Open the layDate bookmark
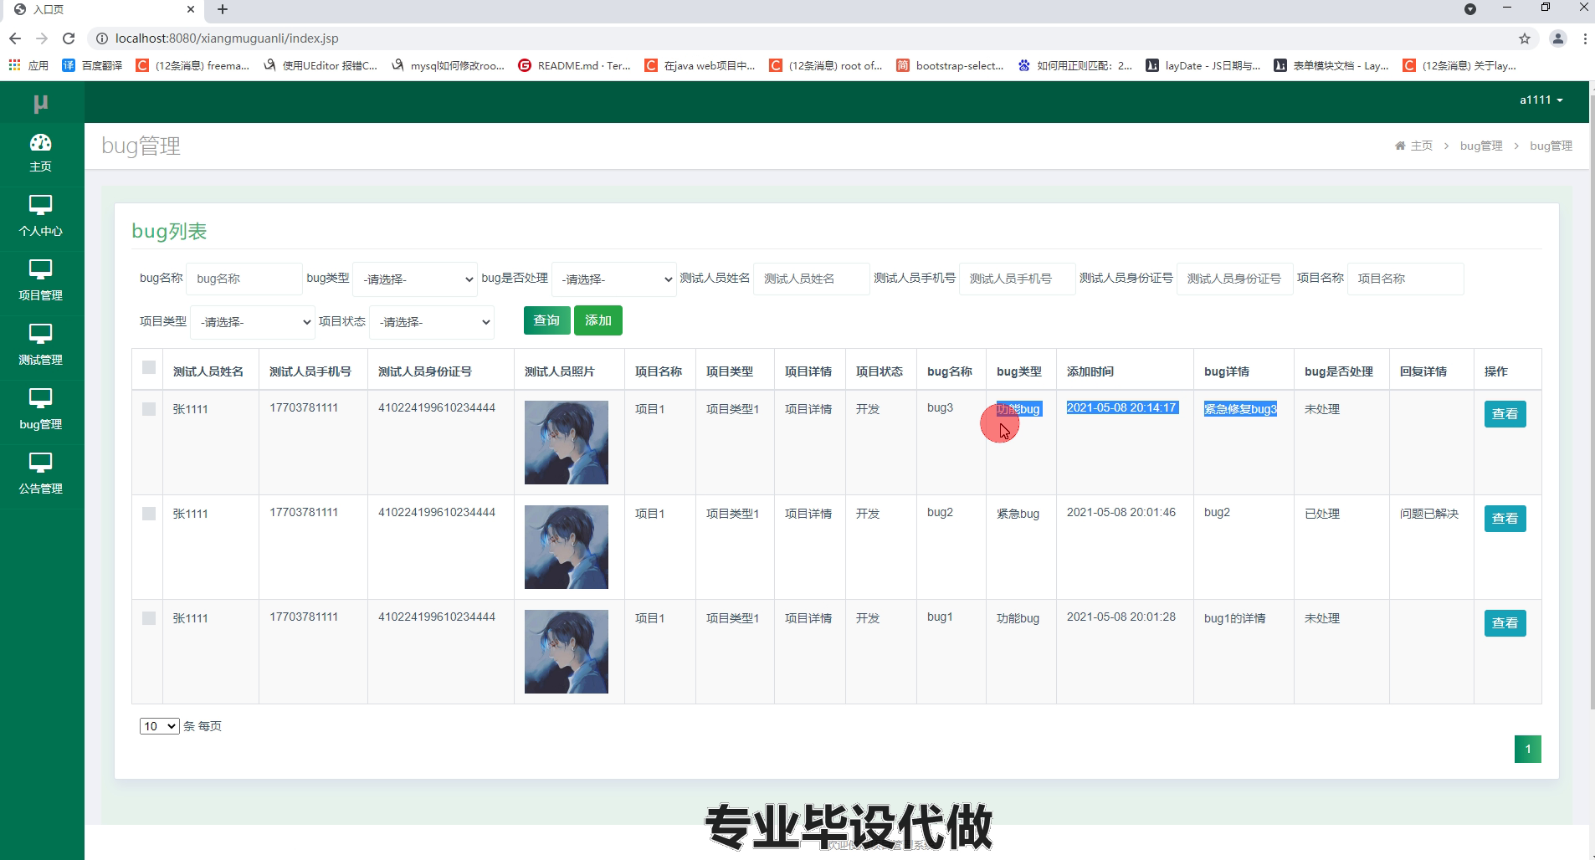The image size is (1595, 860). pos(1203,65)
